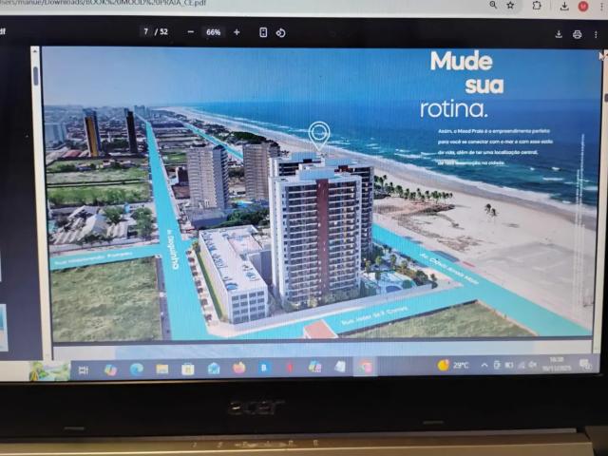Click the page number input field
This screenshot has height=456, width=608.
click(x=147, y=32)
